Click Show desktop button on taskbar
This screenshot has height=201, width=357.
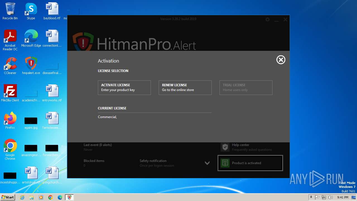coord(354,197)
